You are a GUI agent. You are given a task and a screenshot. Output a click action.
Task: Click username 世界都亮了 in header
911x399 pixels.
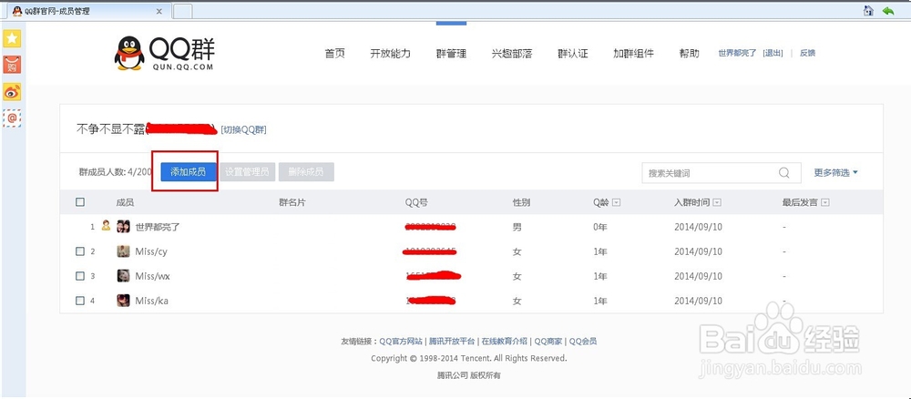point(737,53)
